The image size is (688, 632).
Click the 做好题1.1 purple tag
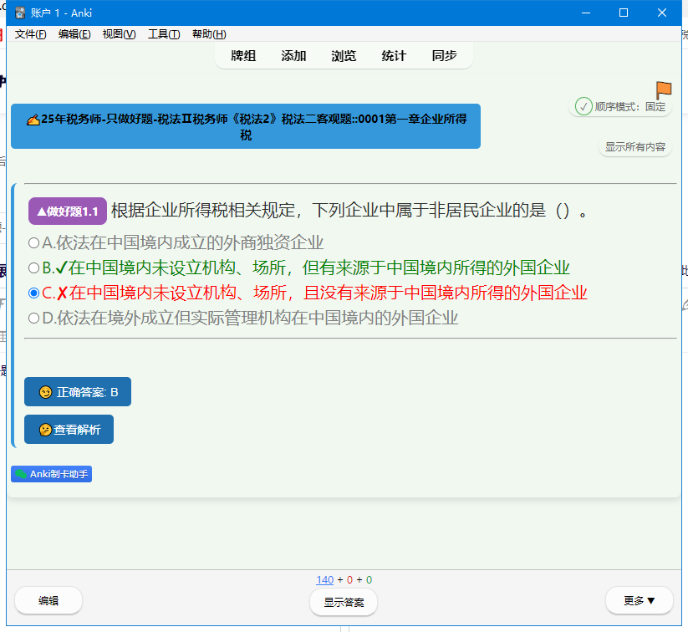click(x=68, y=212)
